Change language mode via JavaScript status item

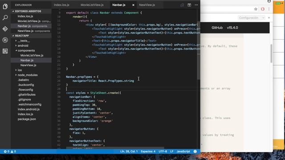click(x=183, y=151)
